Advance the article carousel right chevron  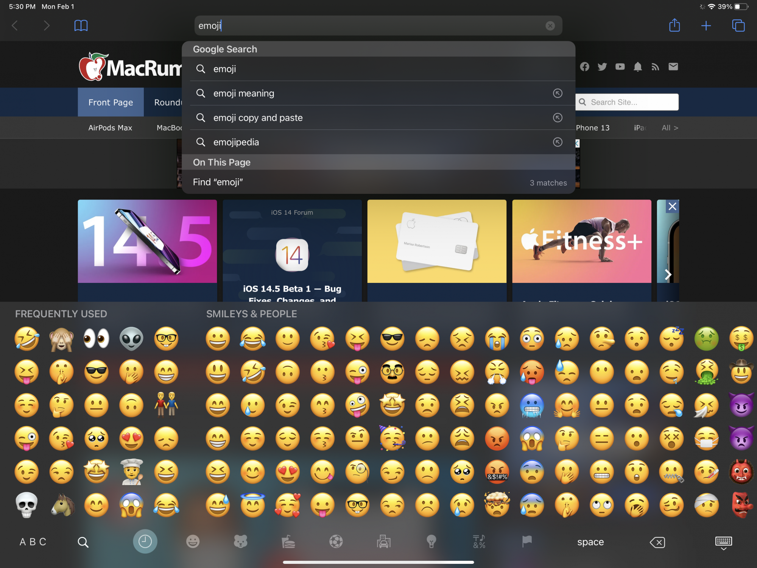(x=668, y=275)
